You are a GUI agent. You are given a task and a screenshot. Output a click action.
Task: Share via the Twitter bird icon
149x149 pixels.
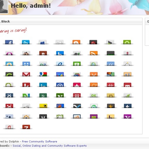pyautogui.click(x=26, y=42)
